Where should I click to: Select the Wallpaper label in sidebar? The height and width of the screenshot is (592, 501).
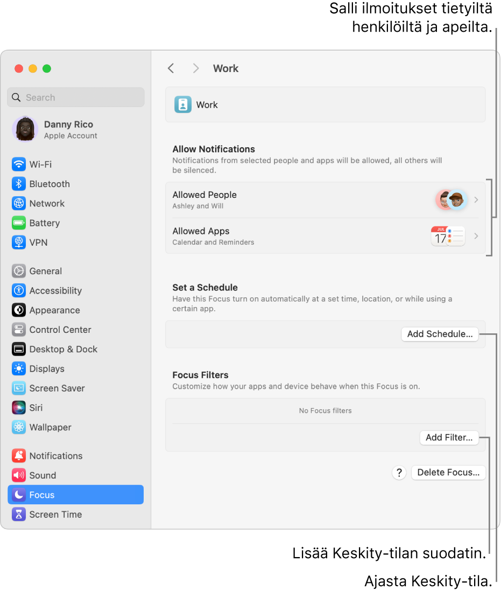[50, 427]
